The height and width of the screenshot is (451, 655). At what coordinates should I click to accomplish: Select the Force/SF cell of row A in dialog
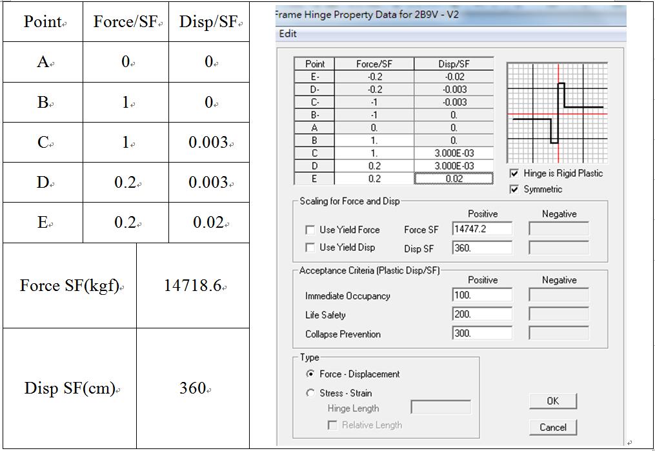[374, 128]
